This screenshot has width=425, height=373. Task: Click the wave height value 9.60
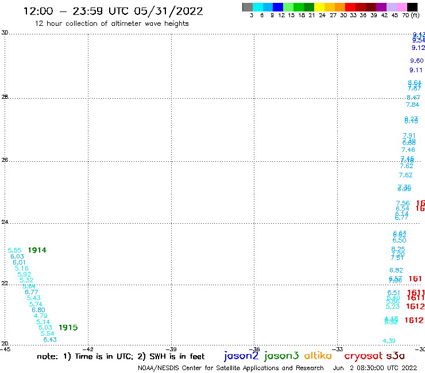416,61
